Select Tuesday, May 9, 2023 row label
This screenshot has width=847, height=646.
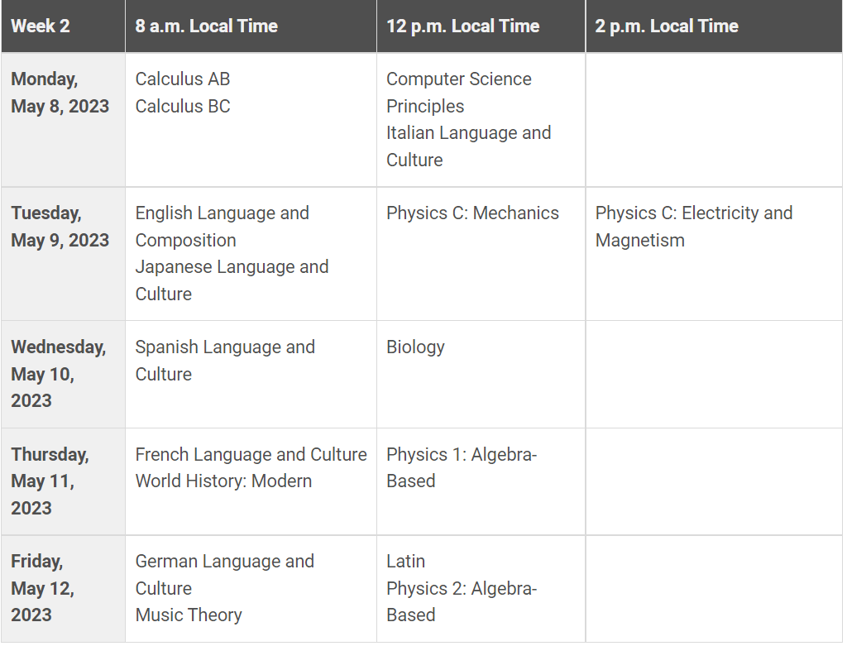[x=60, y=227]
